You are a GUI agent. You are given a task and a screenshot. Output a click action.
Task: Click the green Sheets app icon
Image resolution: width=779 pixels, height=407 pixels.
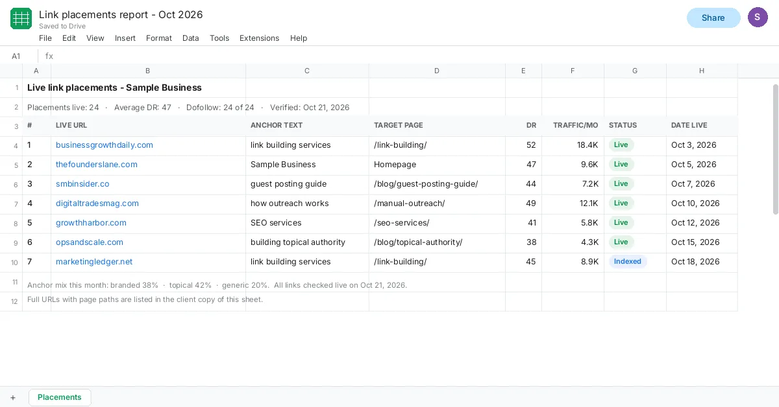click(21, 19)
